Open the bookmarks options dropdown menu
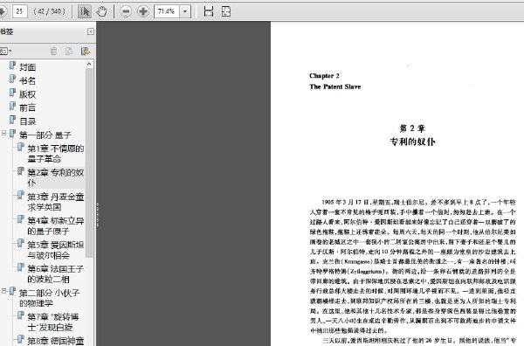The image size is (524, 346). (5, 52)
